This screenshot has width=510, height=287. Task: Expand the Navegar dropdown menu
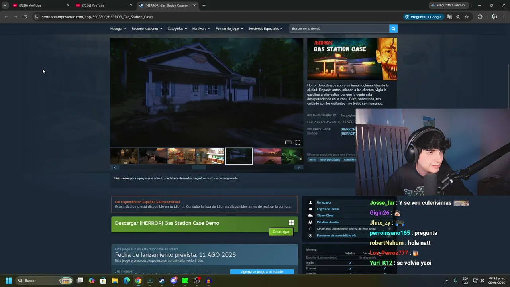coord(118,29)
